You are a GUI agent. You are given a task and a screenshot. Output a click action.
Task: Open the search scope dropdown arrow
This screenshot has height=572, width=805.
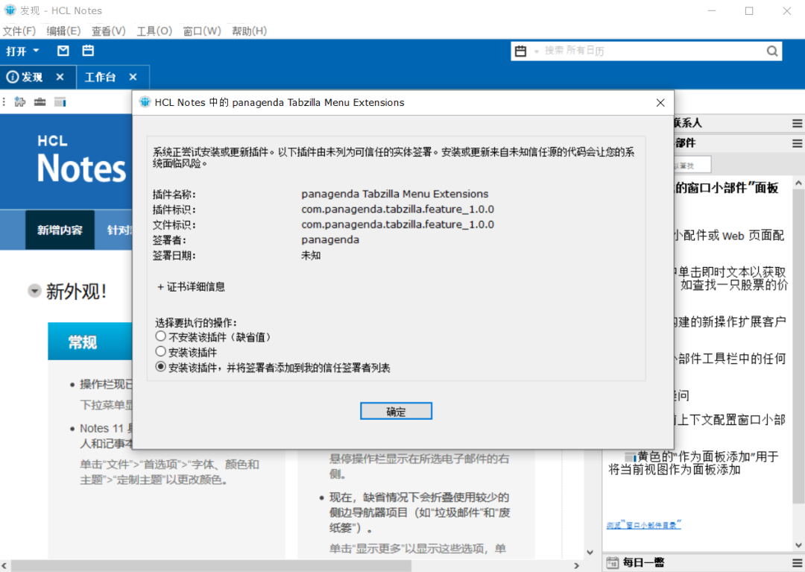537,51
